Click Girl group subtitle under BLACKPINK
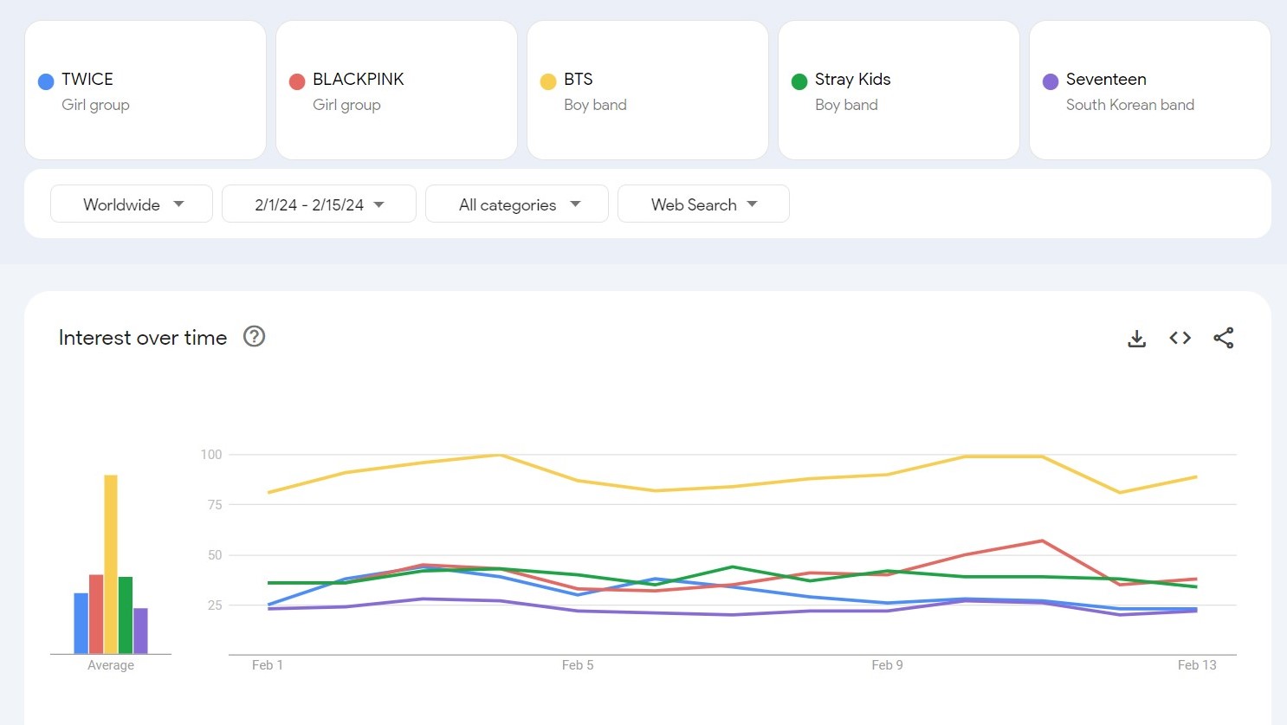The height and width of the screenshot is (725, 1287). click(x=346, y=105)
